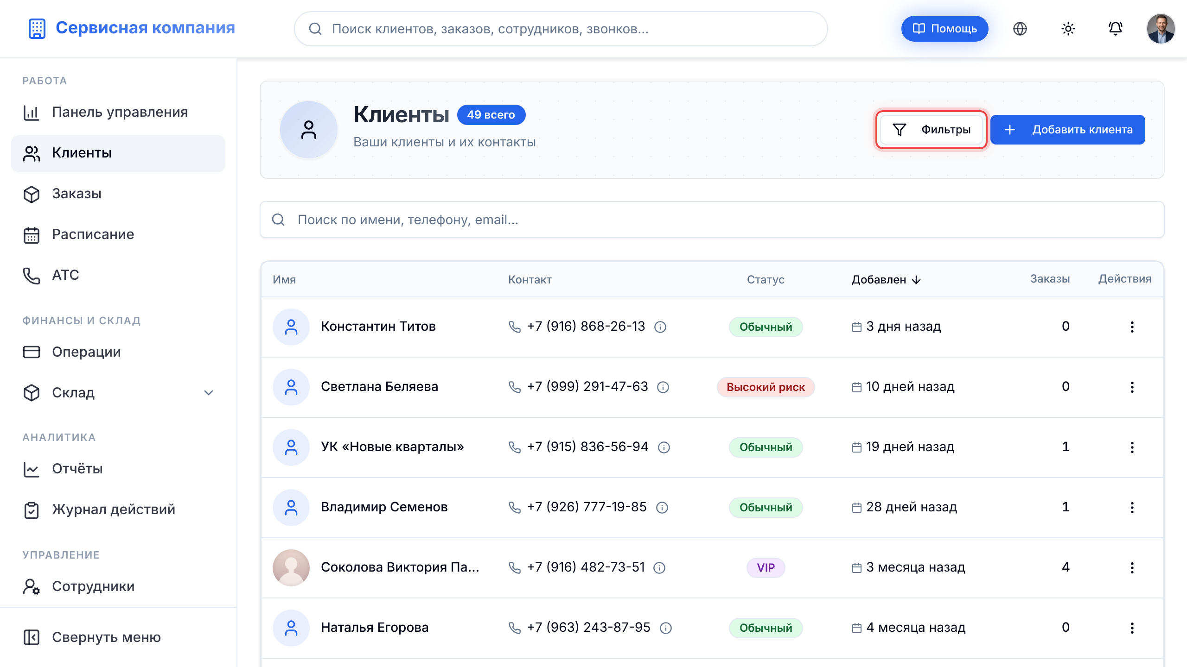Click avatar of Соколова Виктория

[x=291, y=568]
